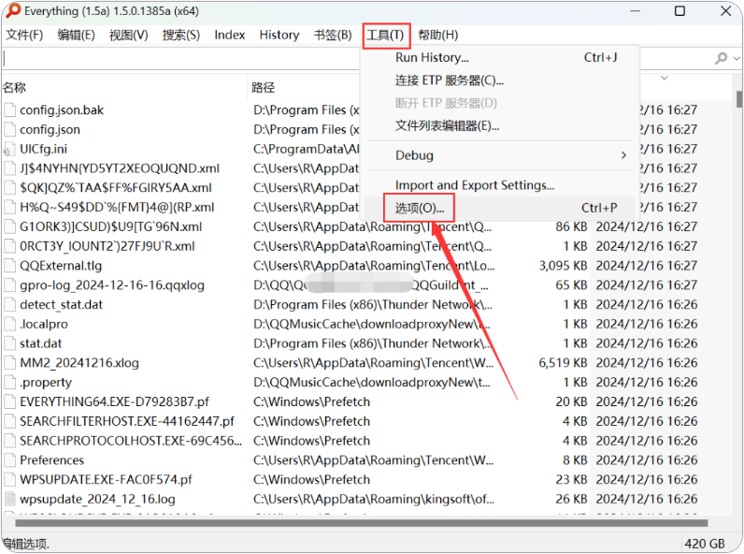Click file icon of config.json.bak
This screenshot has width=744, height=554.
(x=10, y=110)
